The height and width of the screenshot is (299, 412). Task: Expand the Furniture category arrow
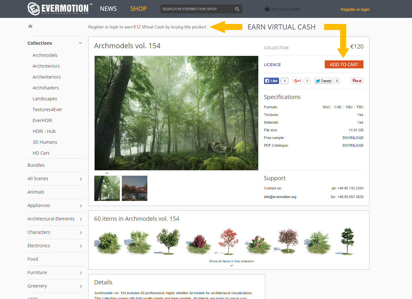(81, 273)
